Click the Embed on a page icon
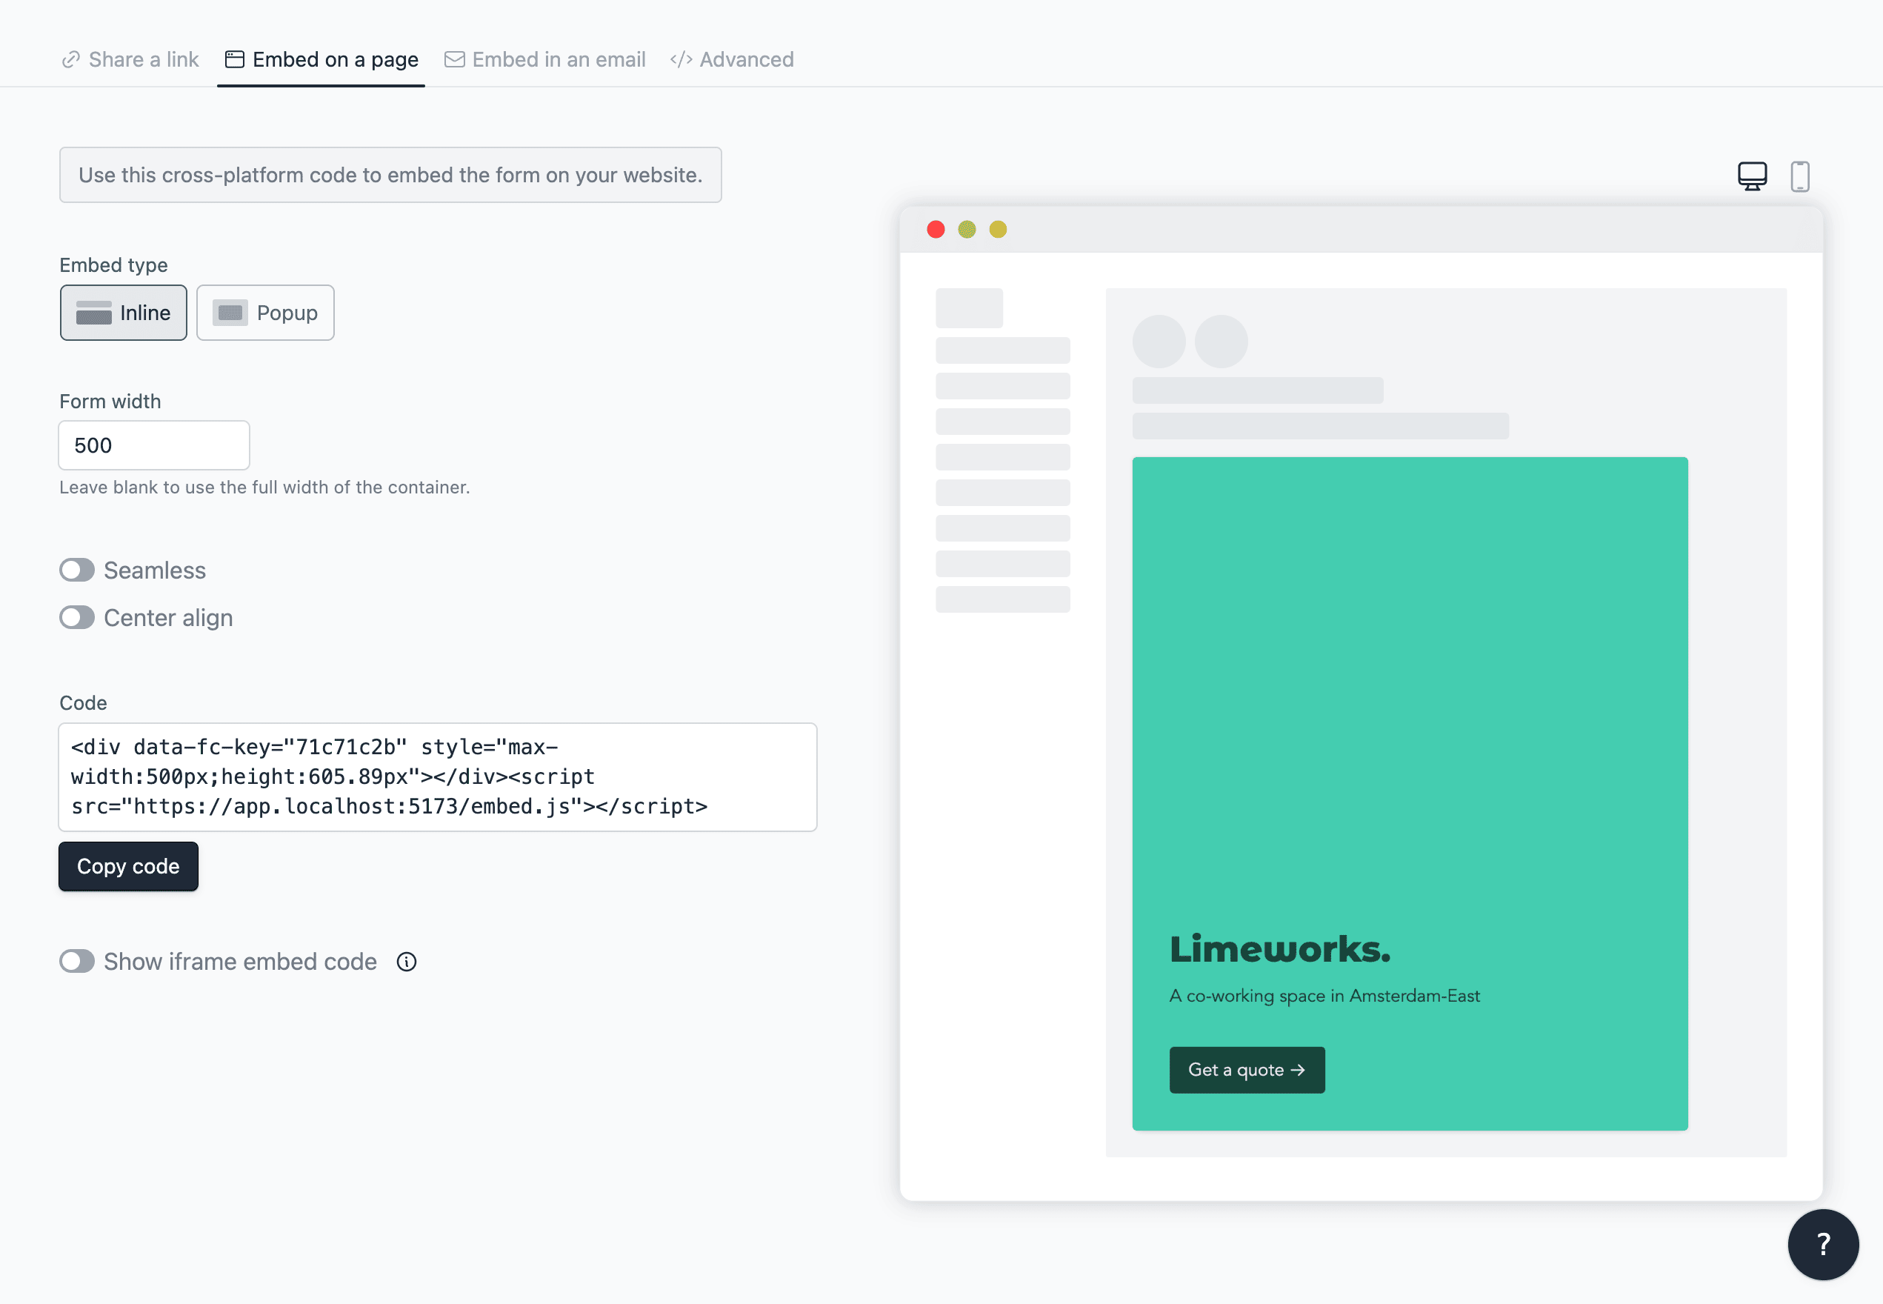Image resolution: width=1883 pixels, height=1304 pixels. tap(232, 59)
